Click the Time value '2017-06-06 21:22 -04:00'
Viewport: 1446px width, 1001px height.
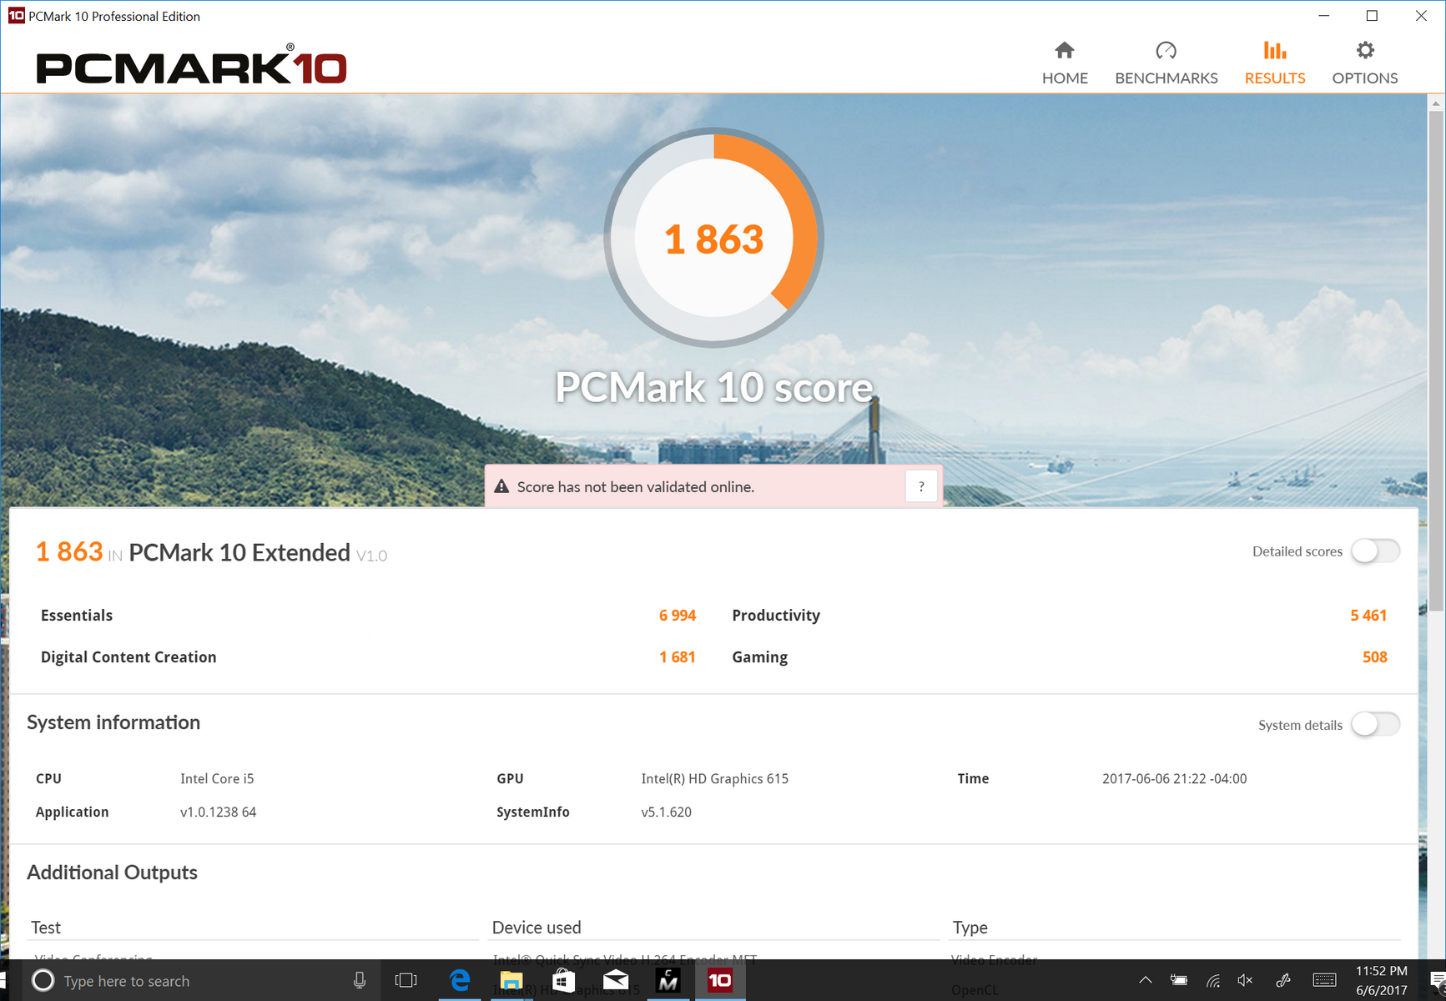[1175, 778]
